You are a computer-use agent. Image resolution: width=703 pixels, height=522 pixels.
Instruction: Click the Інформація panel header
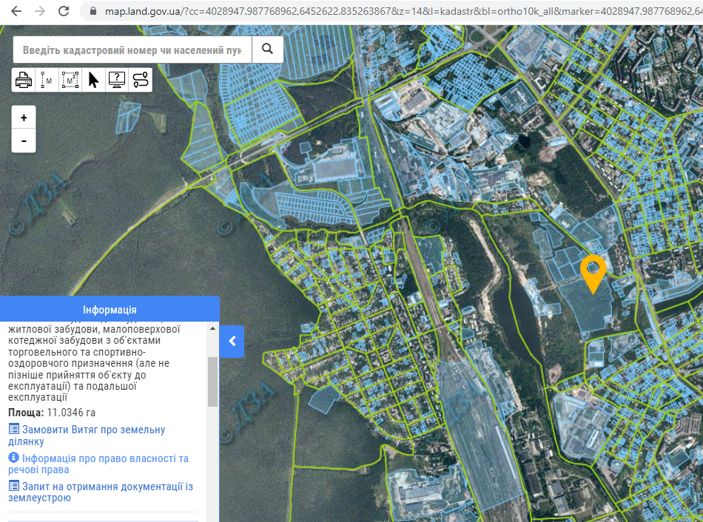click(x=110, y=310)
